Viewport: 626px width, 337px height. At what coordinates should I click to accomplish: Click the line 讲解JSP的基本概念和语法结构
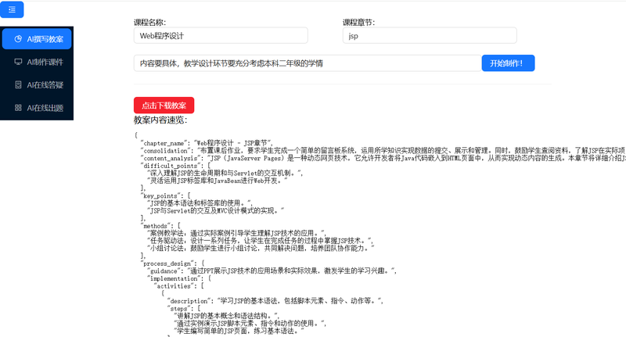tap(227, 316)
